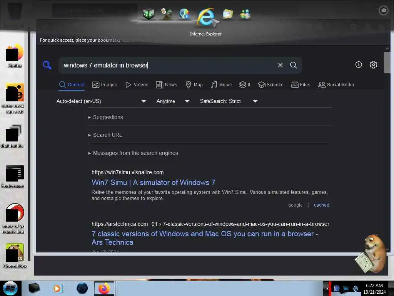
Task: Switch to the Videos search tab
Action: pyautogui.click(x=137, y=84)
